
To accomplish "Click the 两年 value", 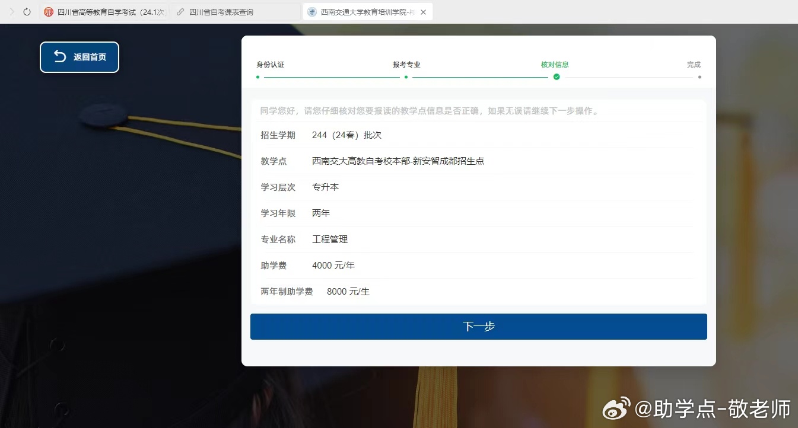I will click(x=321, y=213).
